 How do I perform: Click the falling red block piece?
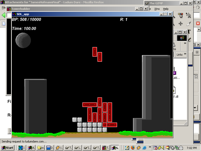pos(97,54)
